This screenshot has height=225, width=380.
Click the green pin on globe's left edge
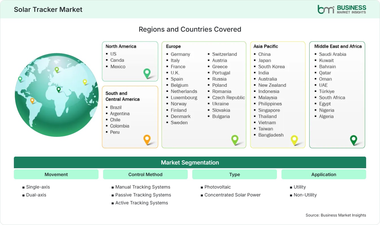(x=20, y=79)
